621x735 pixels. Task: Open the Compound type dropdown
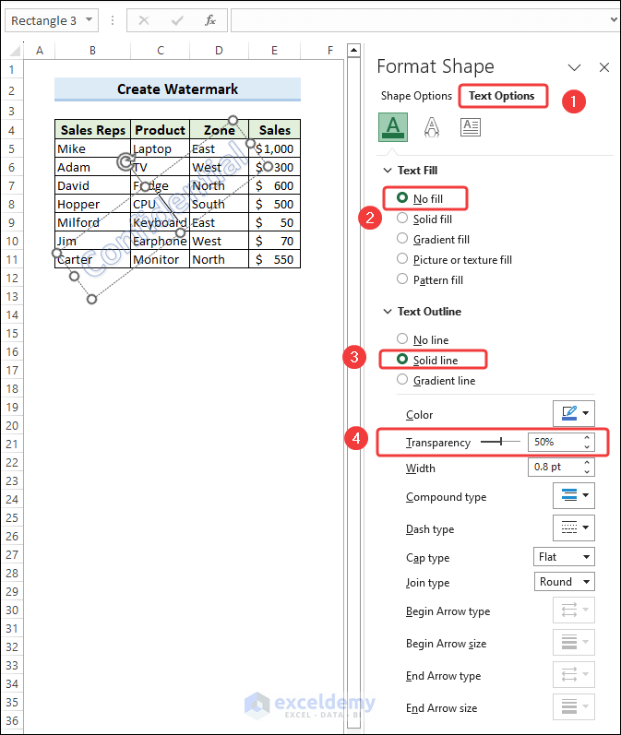[574, 495]
